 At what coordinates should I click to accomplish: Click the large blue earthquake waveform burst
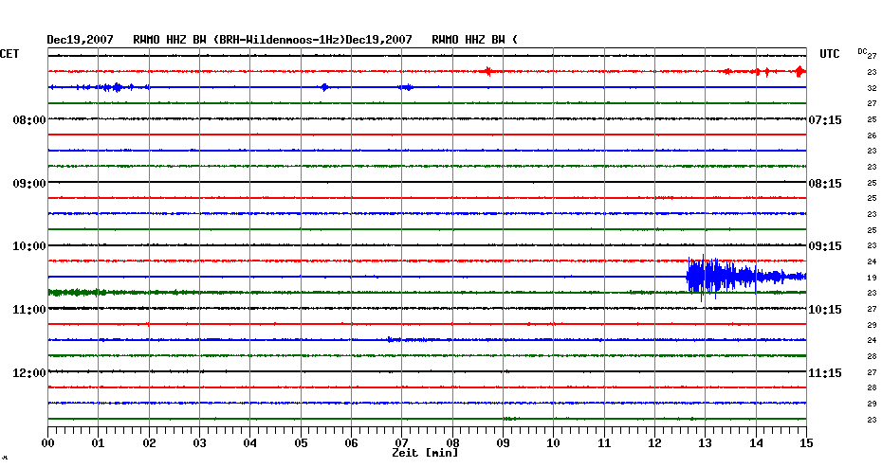pyautogui.click(x=745, y=277)
